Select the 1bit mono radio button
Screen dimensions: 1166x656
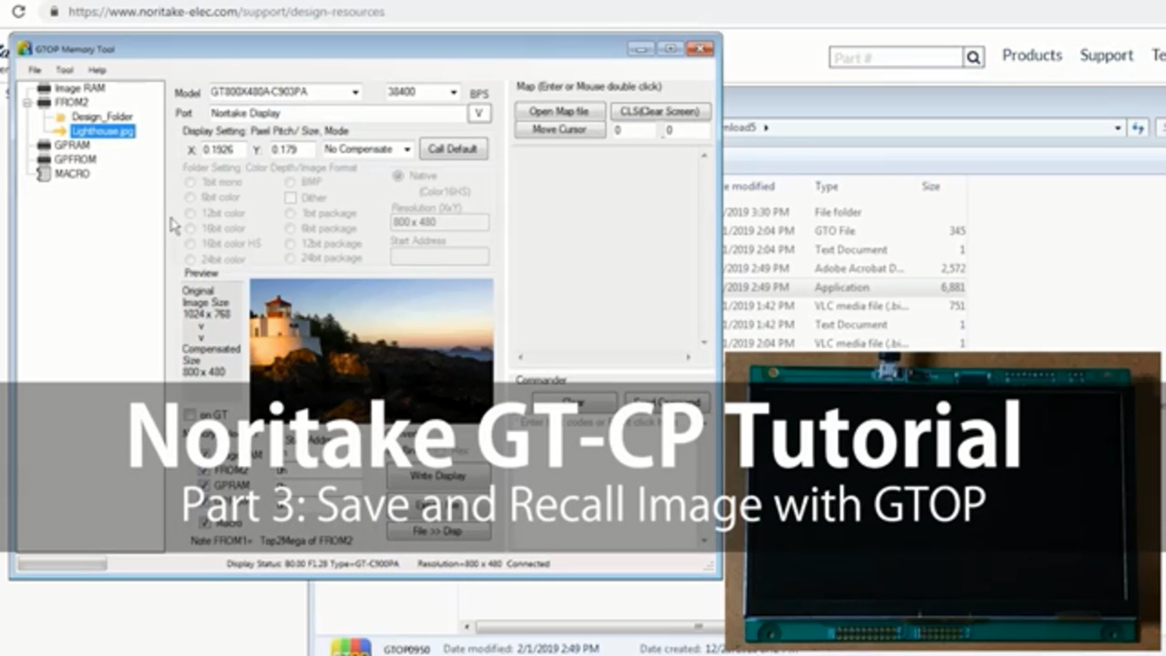point(190,182)
